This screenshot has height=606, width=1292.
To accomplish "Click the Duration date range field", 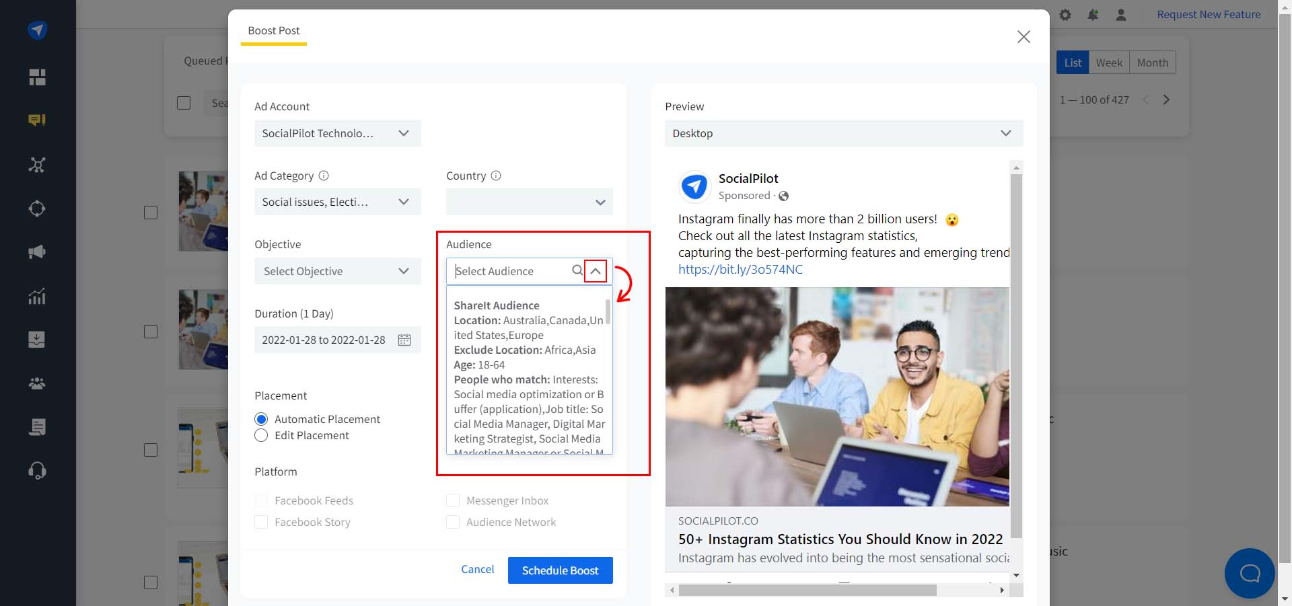I will (x=338, y=340).
